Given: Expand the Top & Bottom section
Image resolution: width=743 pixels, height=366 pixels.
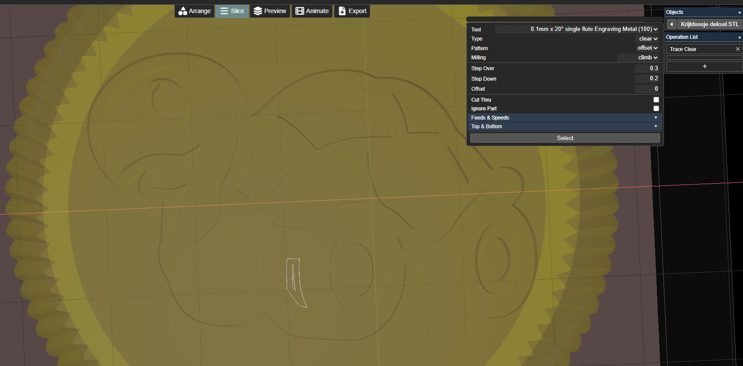Looking at the screenshot, I should [565, 127].
